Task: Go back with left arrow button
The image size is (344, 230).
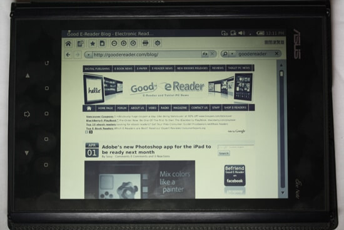Action: 68,55
